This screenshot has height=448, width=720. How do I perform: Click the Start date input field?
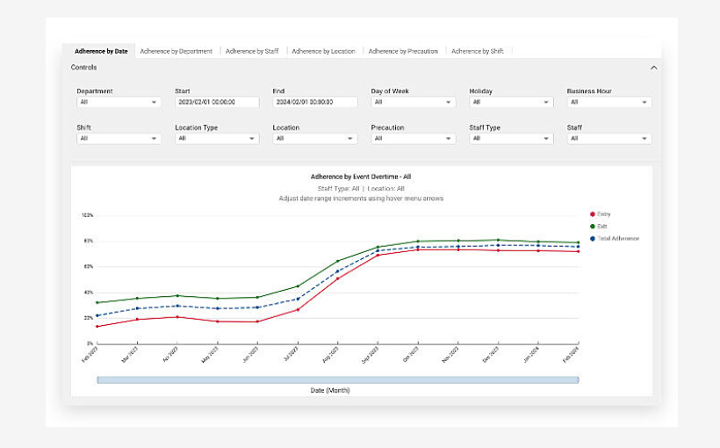click(217, 102)
